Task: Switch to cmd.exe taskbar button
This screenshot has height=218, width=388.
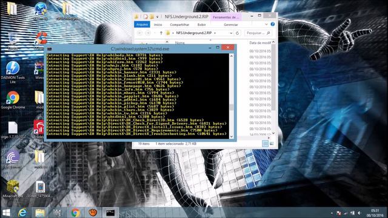Action: pos(110,213)
